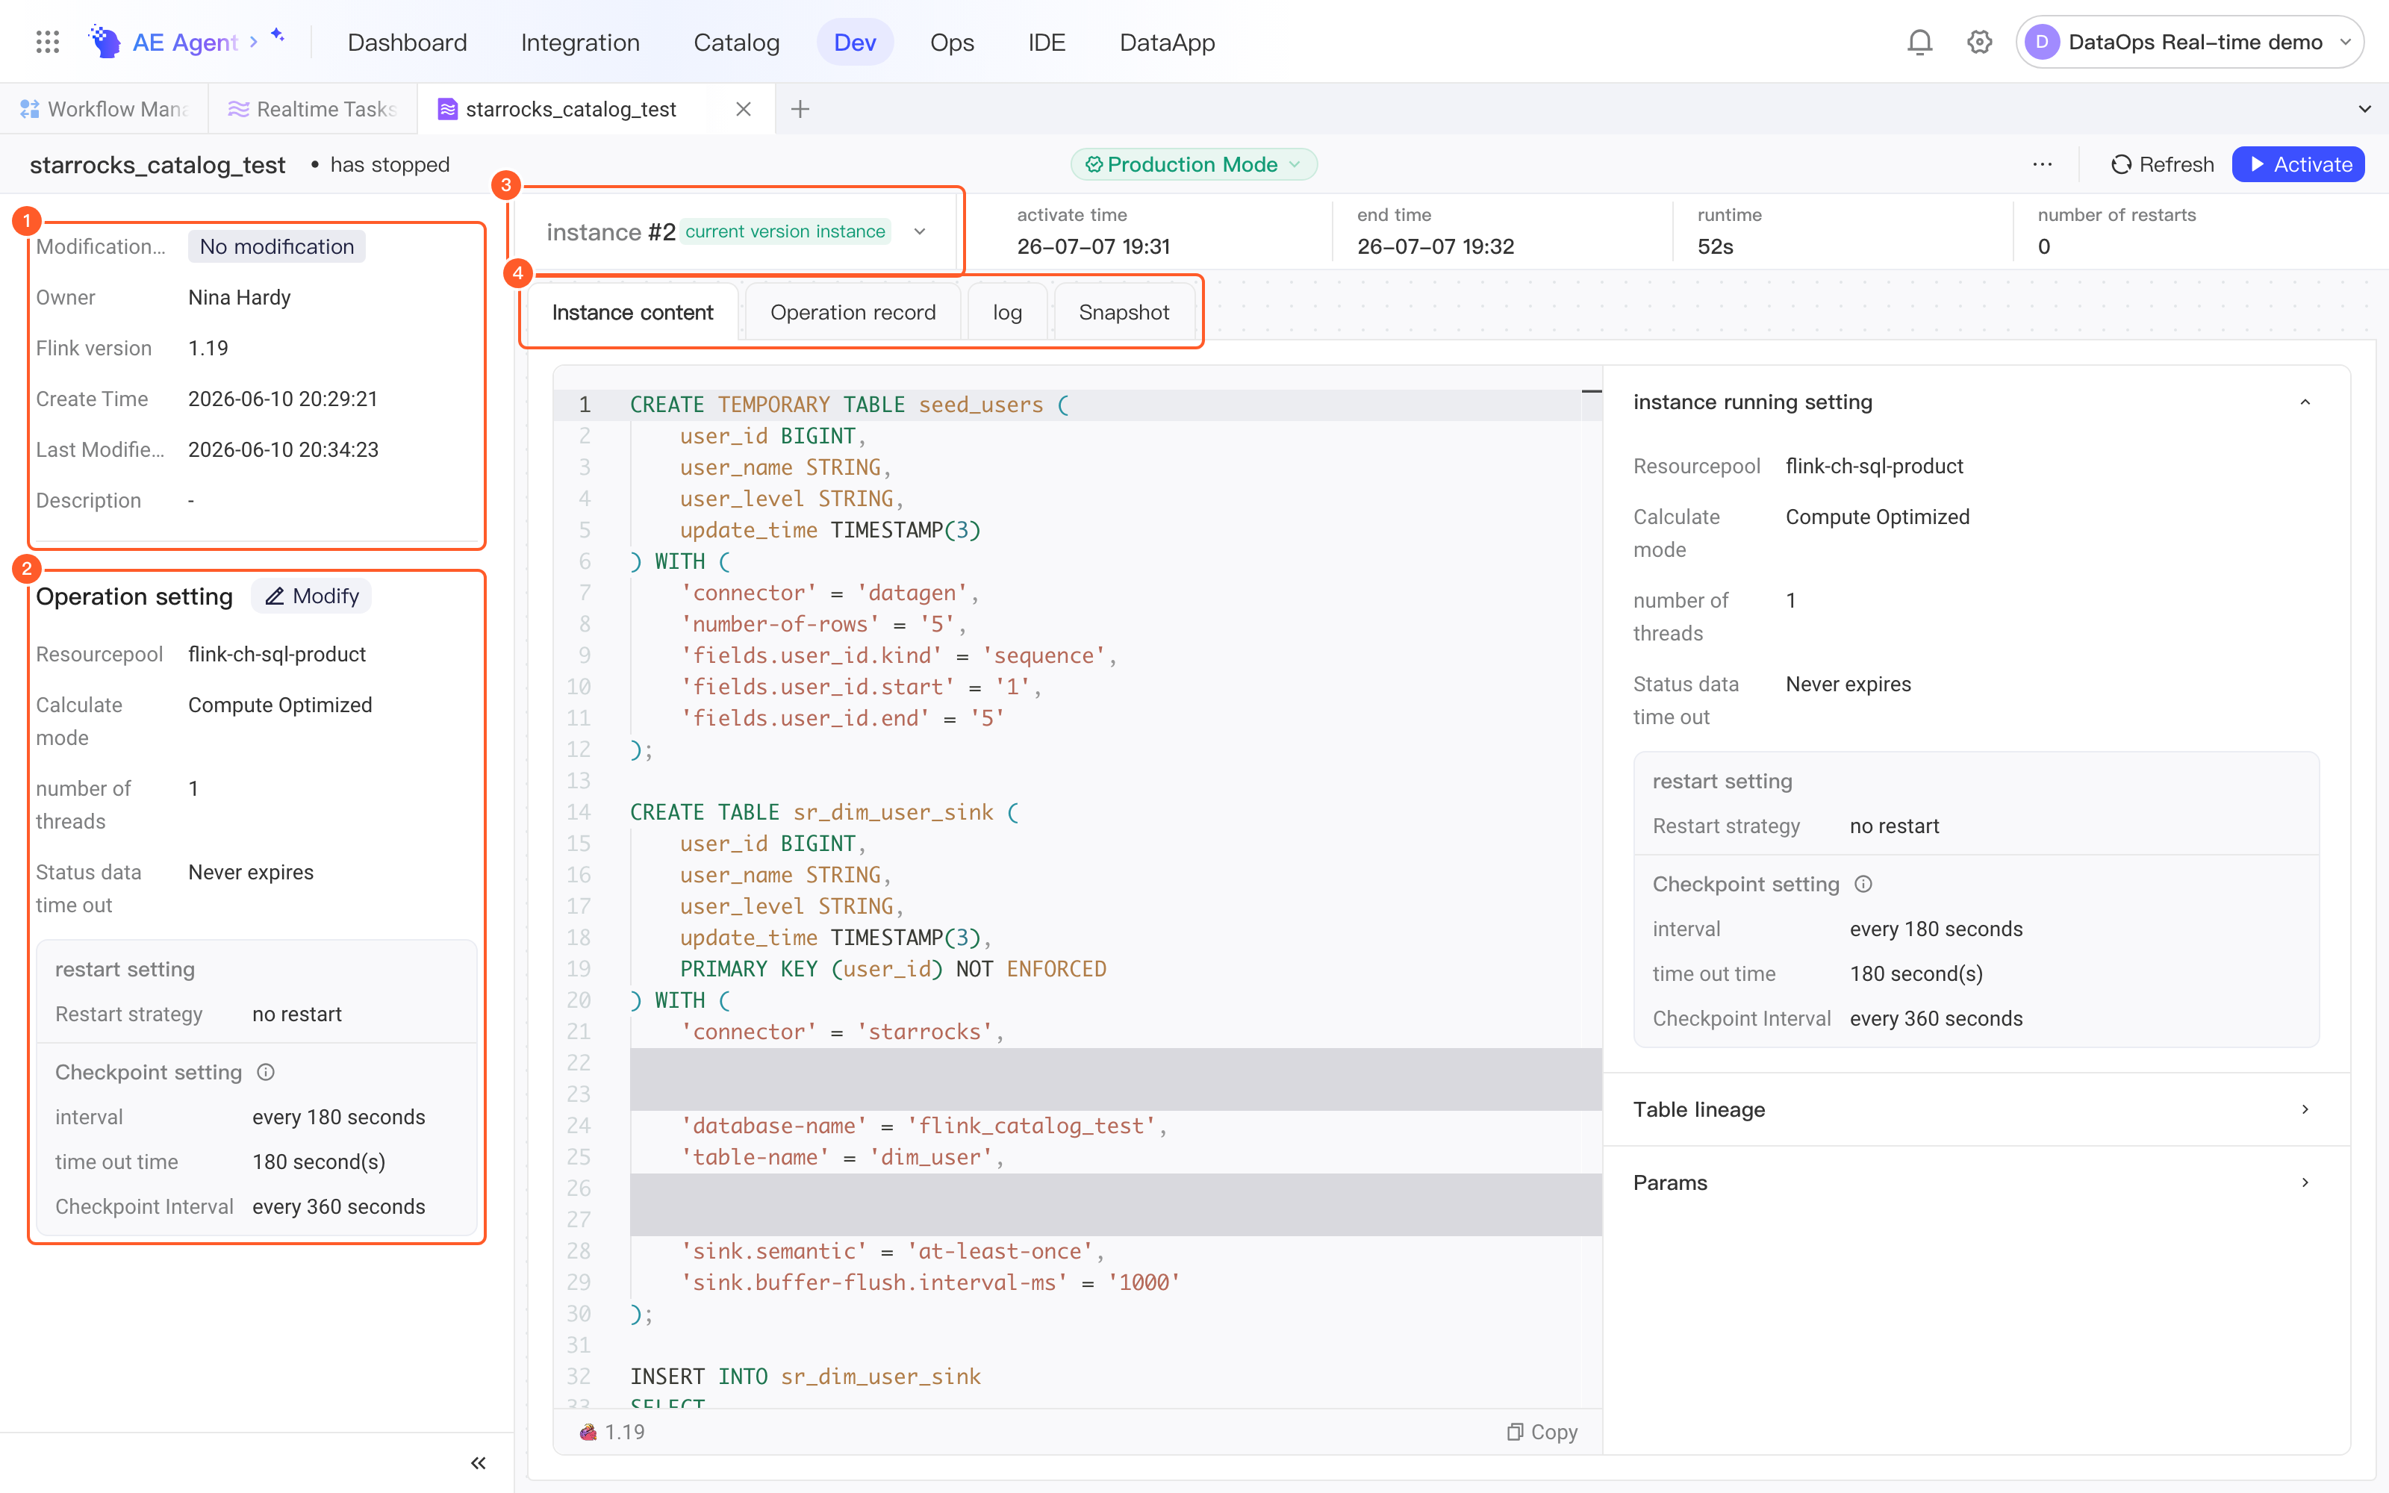Viewport: 2389px width, 1493px height.
Task: Collapse the instance running setting section
Action: (x=2304, y=402)
